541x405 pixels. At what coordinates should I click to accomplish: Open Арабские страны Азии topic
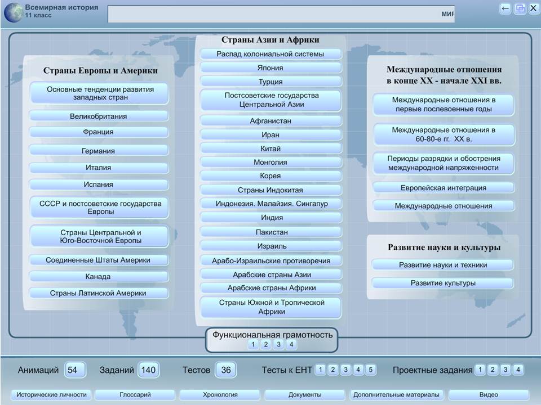271,274
